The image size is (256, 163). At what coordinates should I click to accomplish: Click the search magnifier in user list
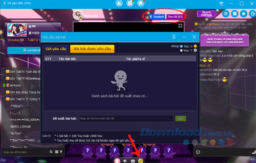[x=51, y=152]
